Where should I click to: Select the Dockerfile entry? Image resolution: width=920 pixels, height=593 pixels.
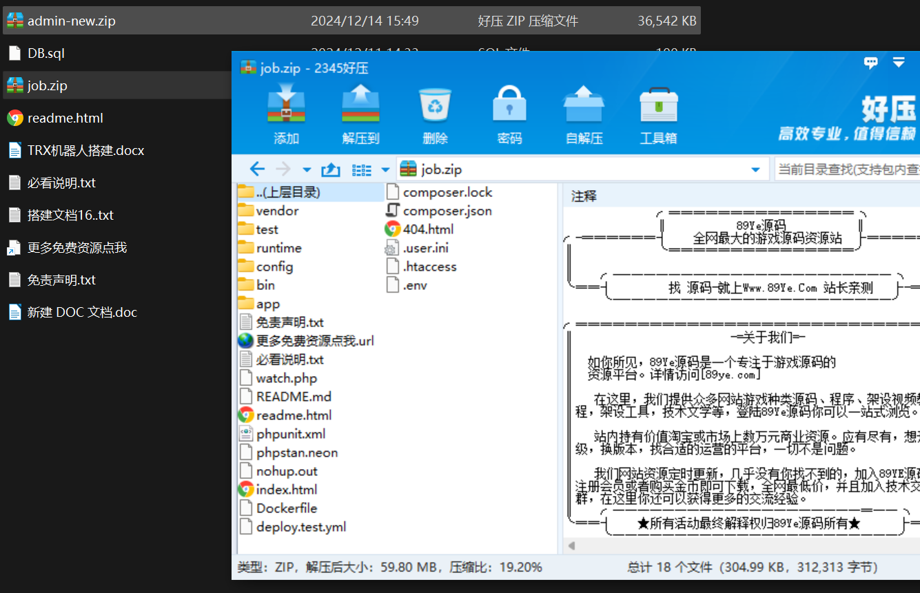(278, 508)
